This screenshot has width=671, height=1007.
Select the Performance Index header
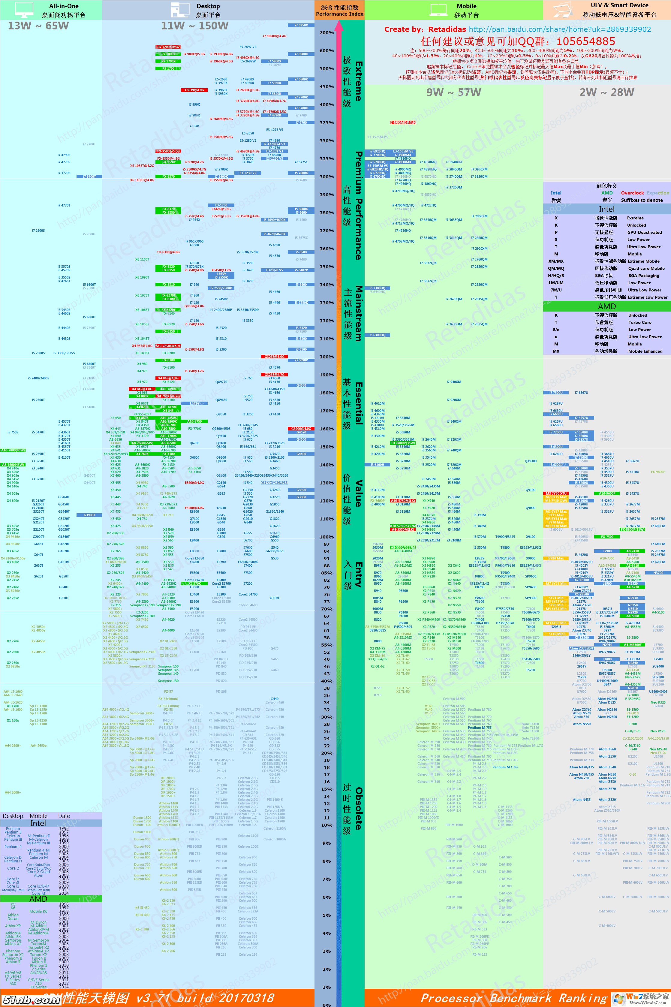[339, 10]
